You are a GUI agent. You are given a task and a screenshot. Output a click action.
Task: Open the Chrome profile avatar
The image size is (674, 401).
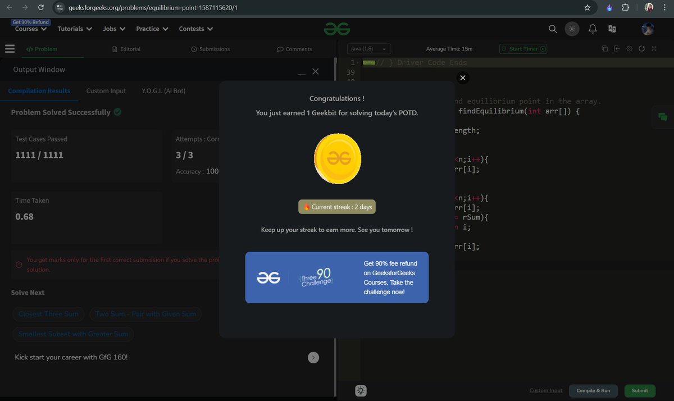coord(649,8)
